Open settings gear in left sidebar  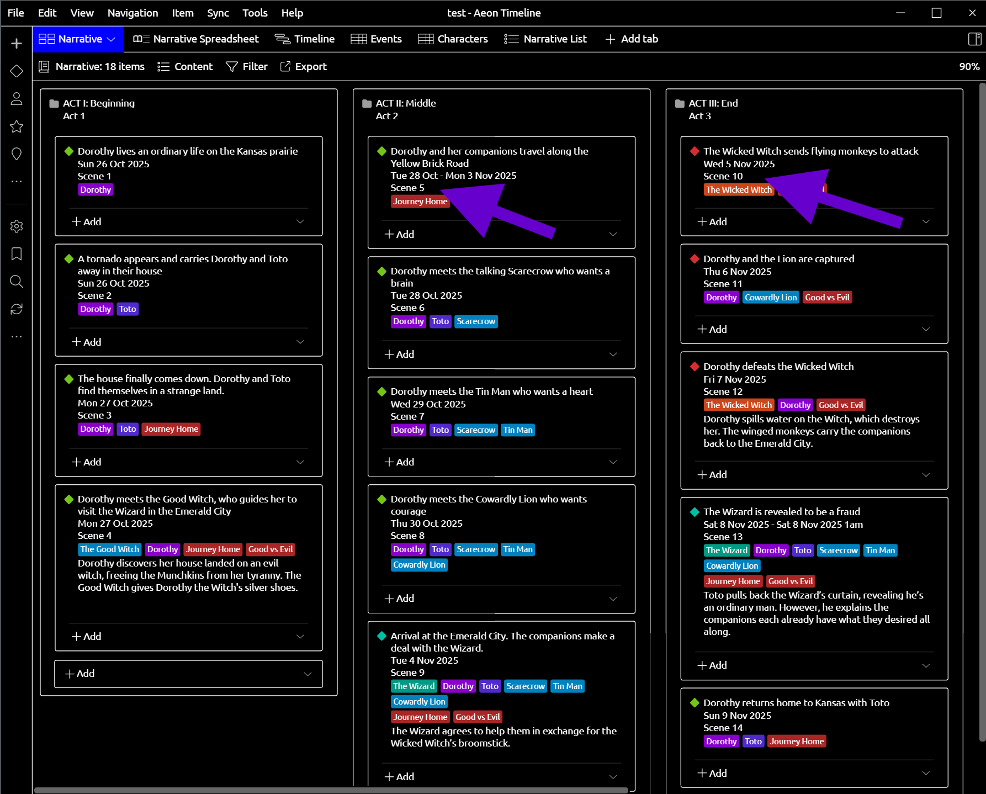coord(17,226)
